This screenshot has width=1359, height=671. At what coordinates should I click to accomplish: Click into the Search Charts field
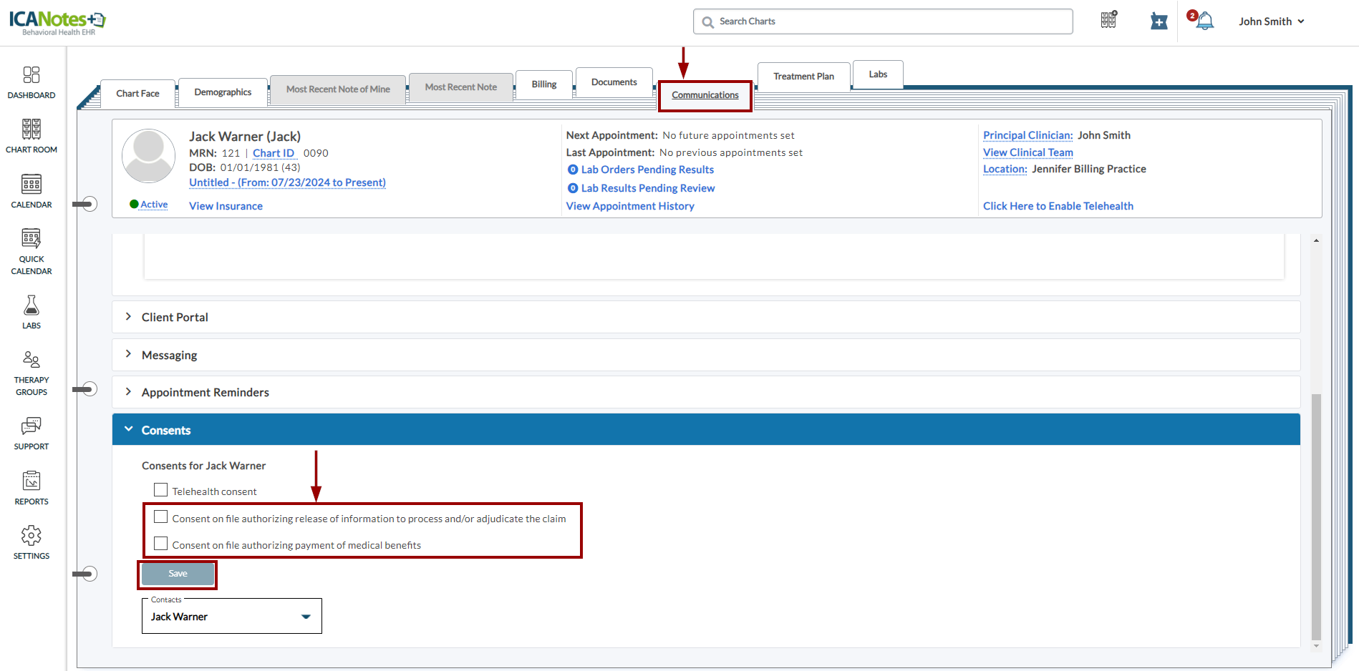[x=888, y=21]
